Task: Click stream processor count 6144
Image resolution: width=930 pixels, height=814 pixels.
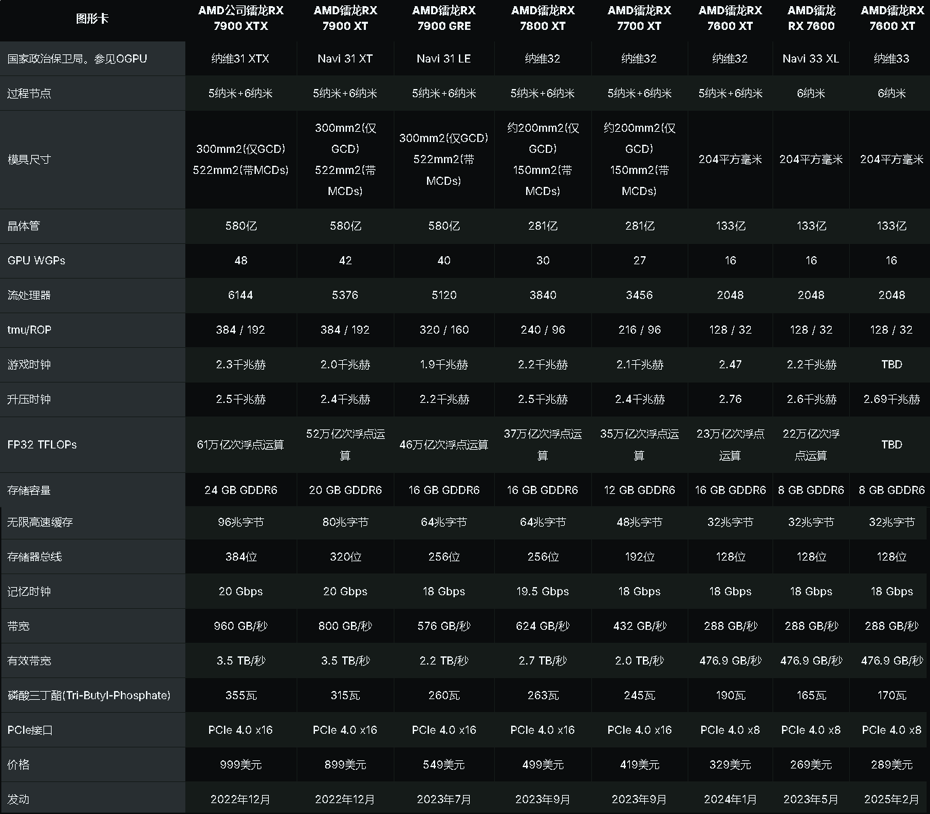Action: point(241,295)
